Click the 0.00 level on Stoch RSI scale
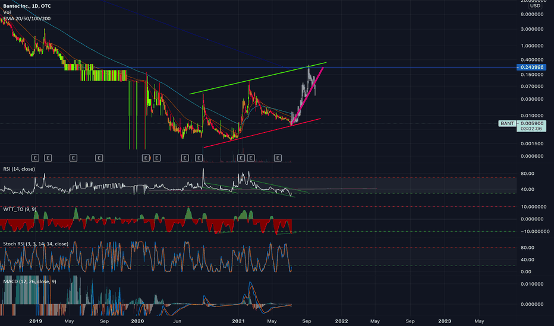The height and width of the screenshot is (326, 554). [x=525, y=271]
